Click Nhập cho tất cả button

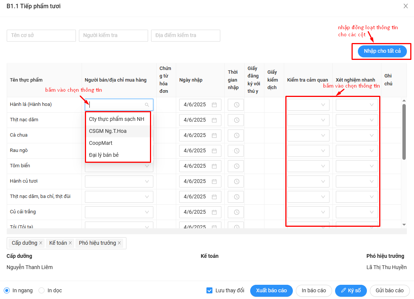coord(382,51)
